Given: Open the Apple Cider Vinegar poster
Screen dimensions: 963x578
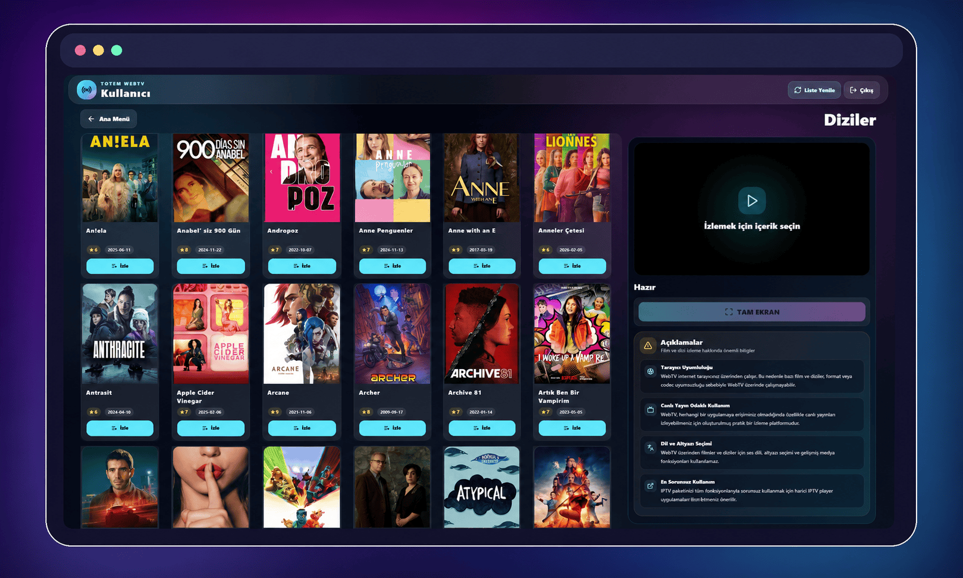Looking at the screenshot, I should coord(211,334).
